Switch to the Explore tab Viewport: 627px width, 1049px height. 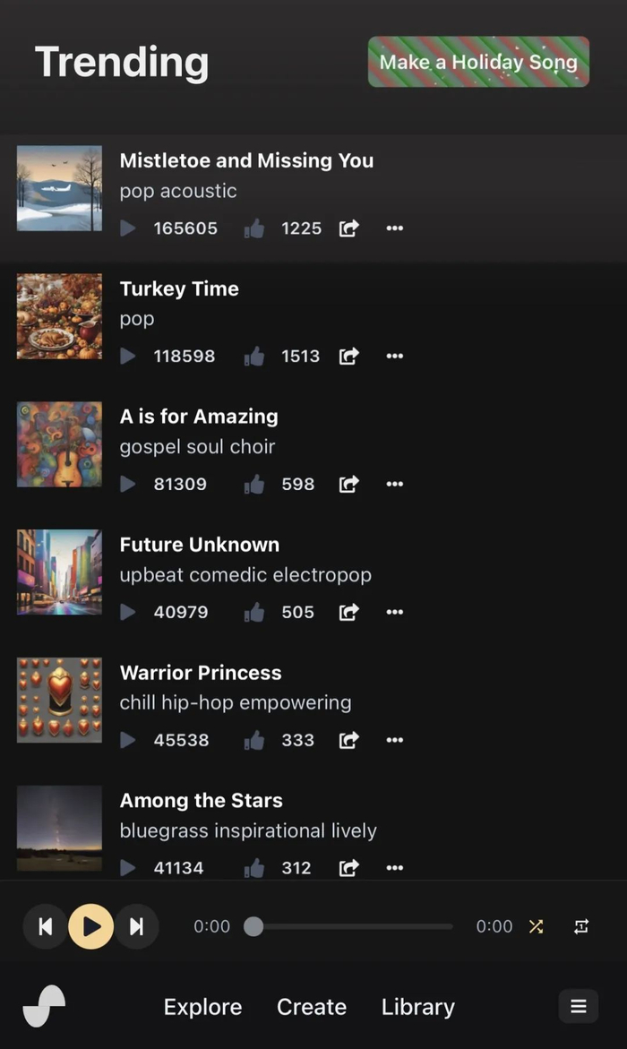202,1007
